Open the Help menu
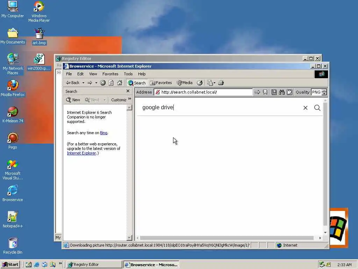Viewport: 358px width, 269px height. (x=142, y=74)
